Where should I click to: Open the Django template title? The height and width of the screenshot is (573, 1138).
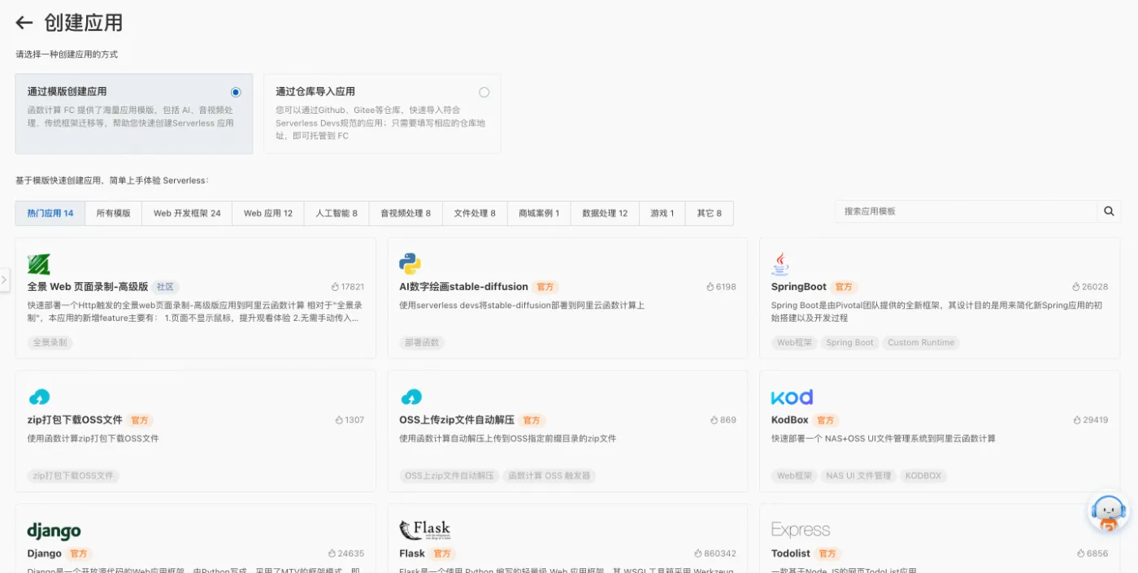point(45,553)
